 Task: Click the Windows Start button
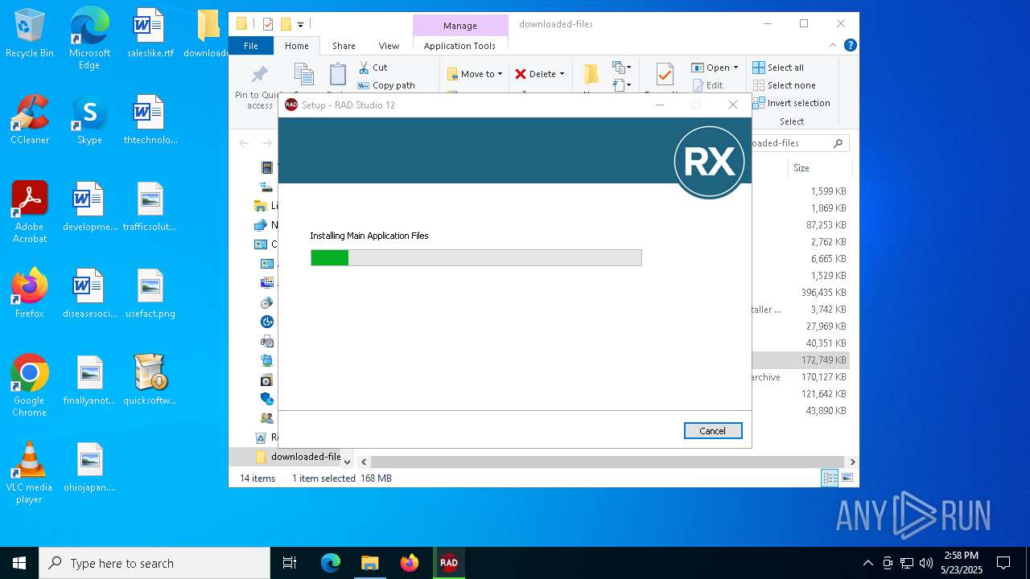[19, 563]
